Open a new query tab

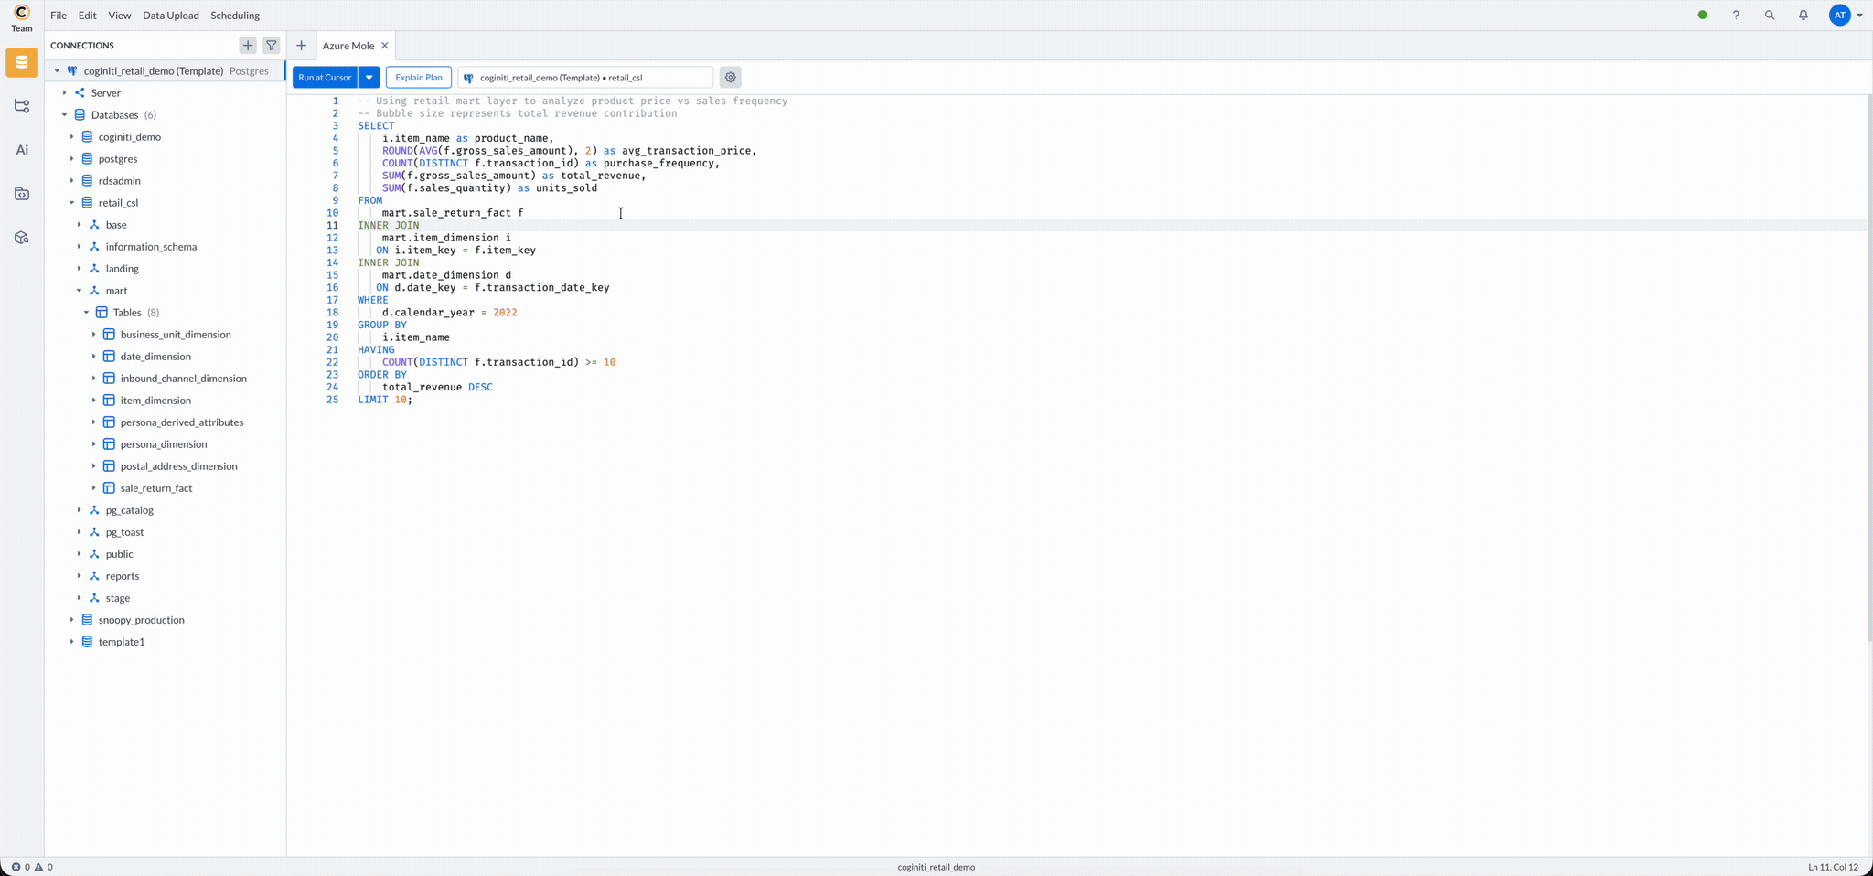click(x=301, y=45)
